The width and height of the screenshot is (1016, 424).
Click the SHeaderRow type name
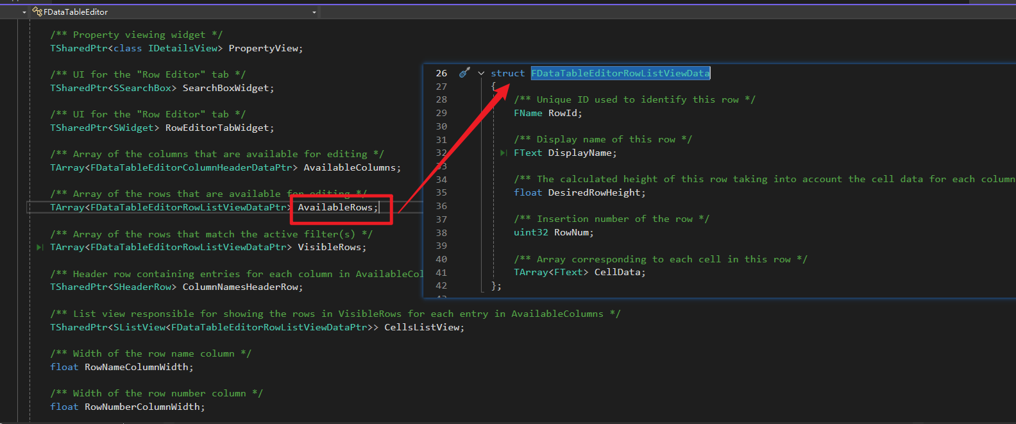(x=142, y=287)
